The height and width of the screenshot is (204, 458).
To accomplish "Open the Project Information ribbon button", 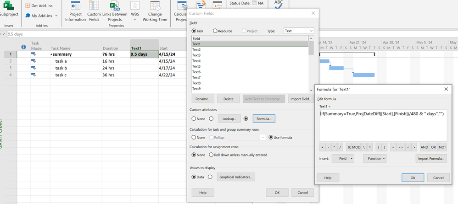I will (x=75, y=11).
